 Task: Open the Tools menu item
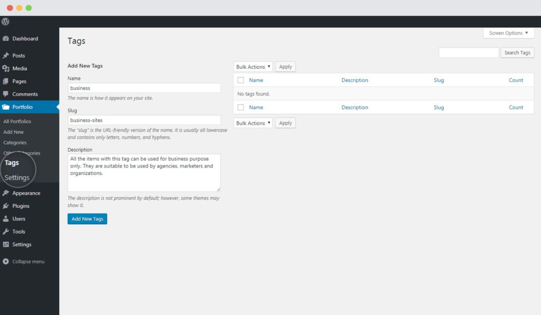point(18,231)
